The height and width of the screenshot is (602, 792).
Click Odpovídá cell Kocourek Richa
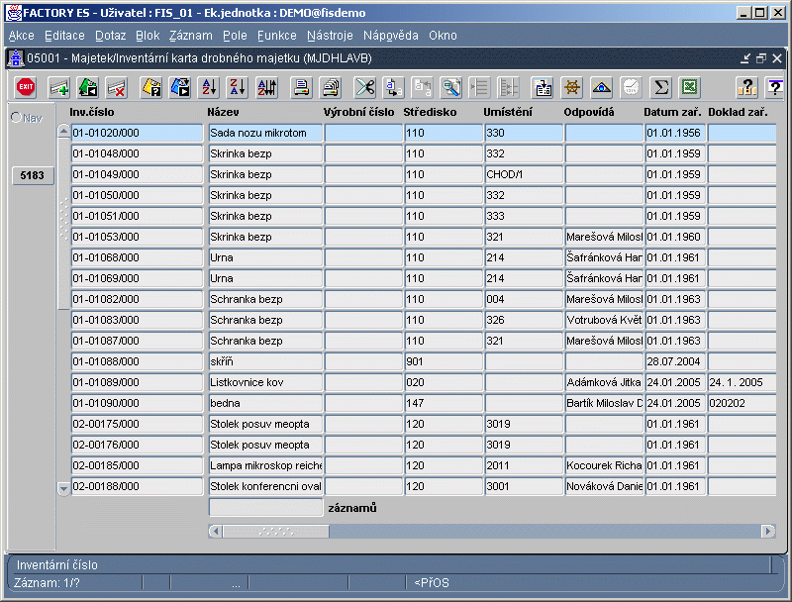click(604, 465)
